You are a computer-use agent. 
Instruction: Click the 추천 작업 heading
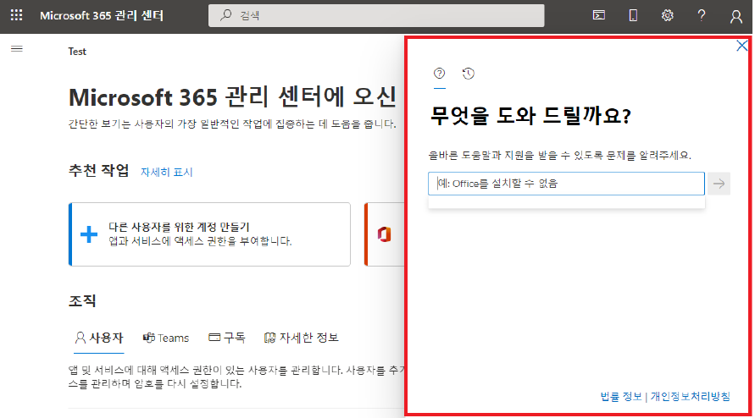[98, 170]
